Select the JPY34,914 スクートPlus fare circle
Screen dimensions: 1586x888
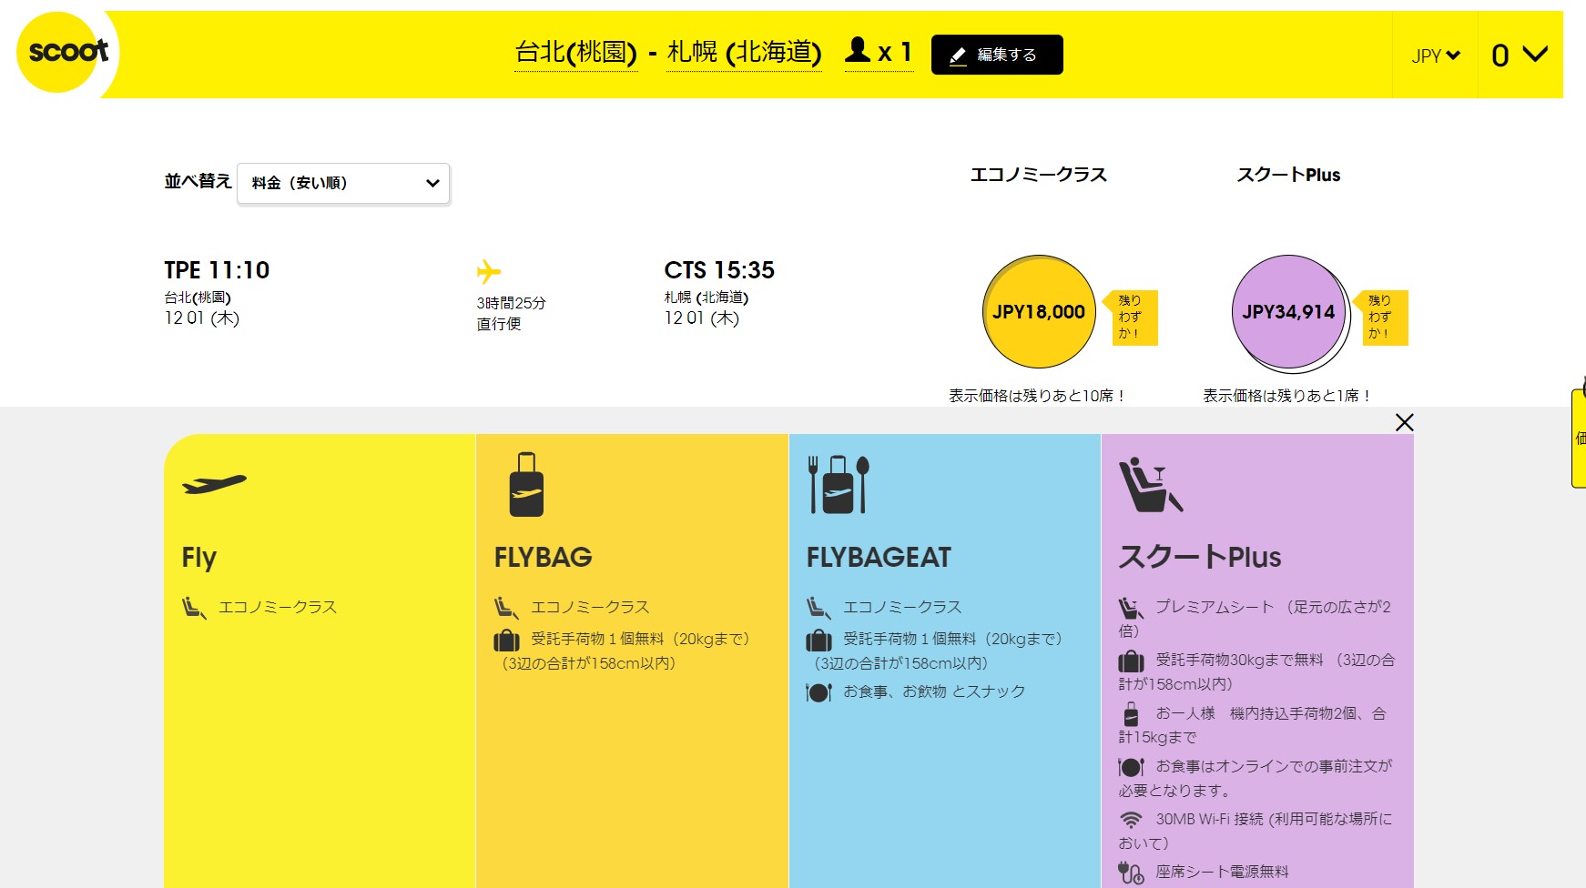pyautogui.click(x=1288, y=312)
